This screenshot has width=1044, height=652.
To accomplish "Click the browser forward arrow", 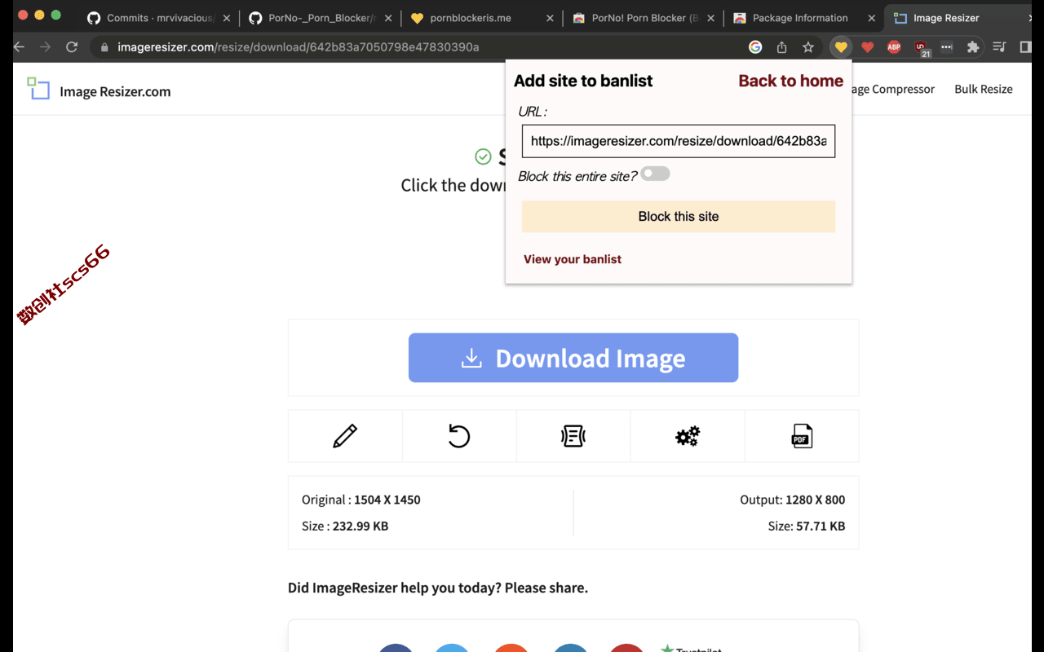I will coord(45,47).
